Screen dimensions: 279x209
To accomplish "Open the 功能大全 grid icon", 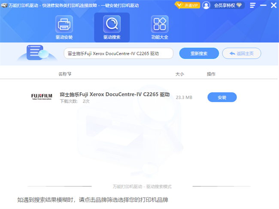I will pos(159,24).
